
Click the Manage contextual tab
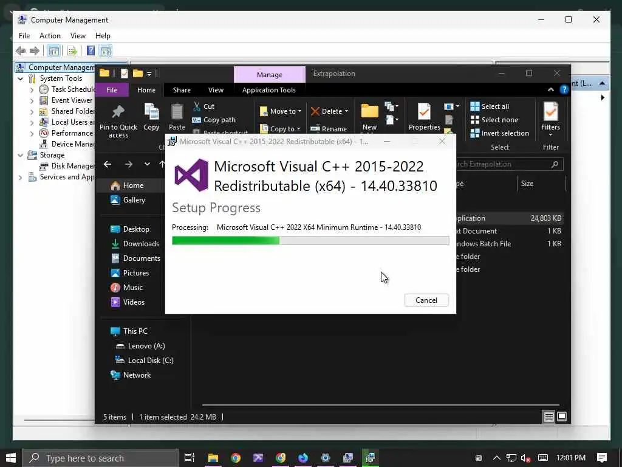point(269,75)
